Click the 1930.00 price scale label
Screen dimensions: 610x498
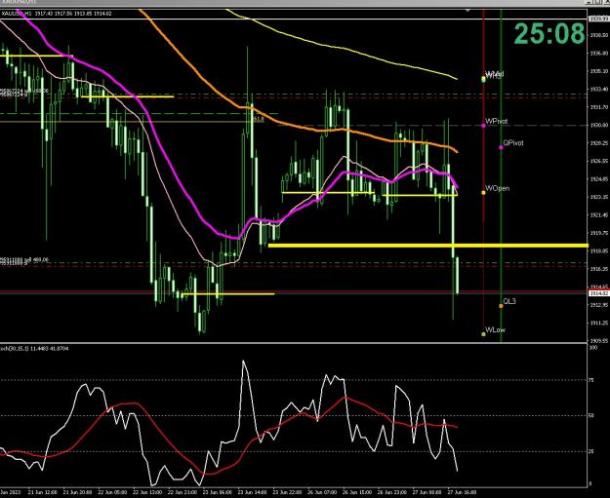pos(599,125)
